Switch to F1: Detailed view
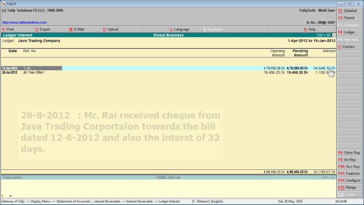 [x=350, y=11]
